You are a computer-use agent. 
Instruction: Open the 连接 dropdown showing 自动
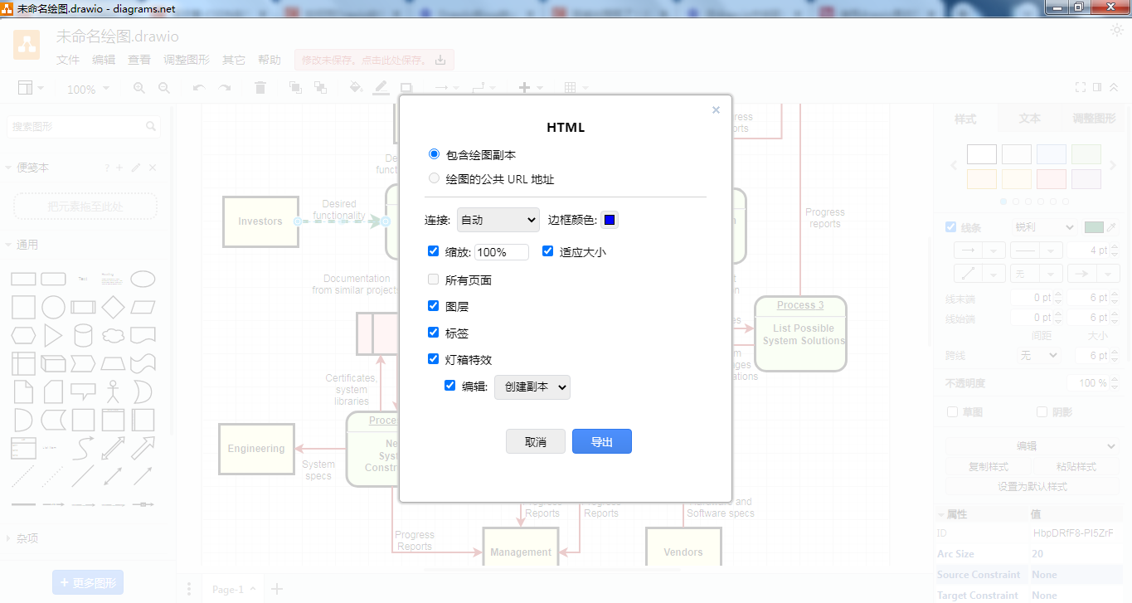[498, 219]
